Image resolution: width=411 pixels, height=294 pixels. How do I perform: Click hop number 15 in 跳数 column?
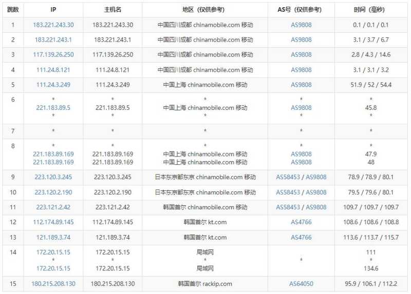coord(13,284)
